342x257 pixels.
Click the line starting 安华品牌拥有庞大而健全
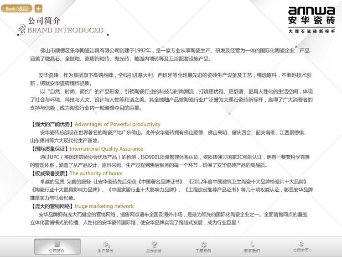173,215
